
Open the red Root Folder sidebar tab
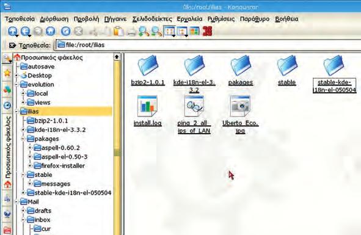coord(7,230)
